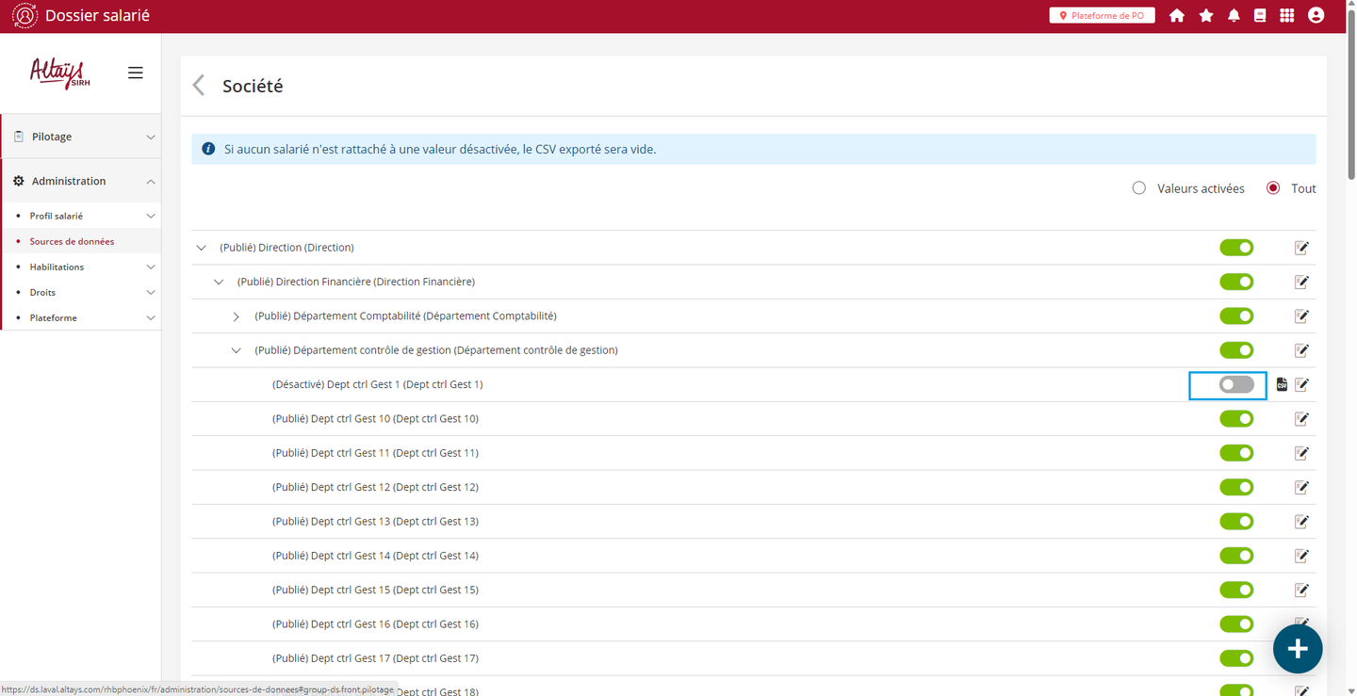Open favorites star icon
1357x696 pixels.
pyautogui.click(x=1205, y=16)
